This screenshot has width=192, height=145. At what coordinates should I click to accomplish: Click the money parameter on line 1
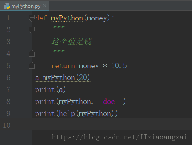click(x=97, y=18)
